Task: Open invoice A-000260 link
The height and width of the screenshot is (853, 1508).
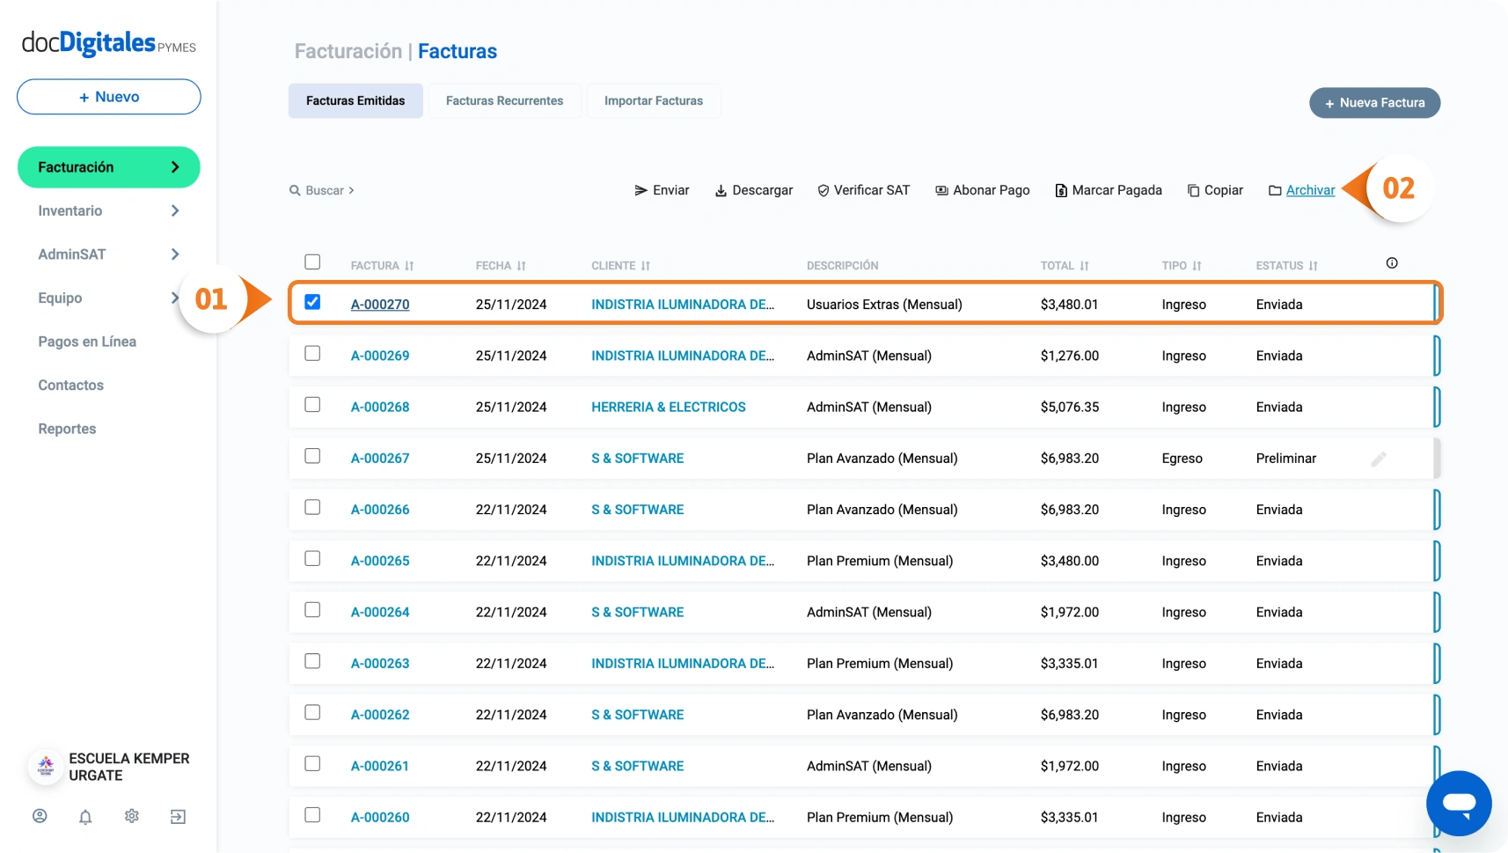Action: click(x=380, y=818)
